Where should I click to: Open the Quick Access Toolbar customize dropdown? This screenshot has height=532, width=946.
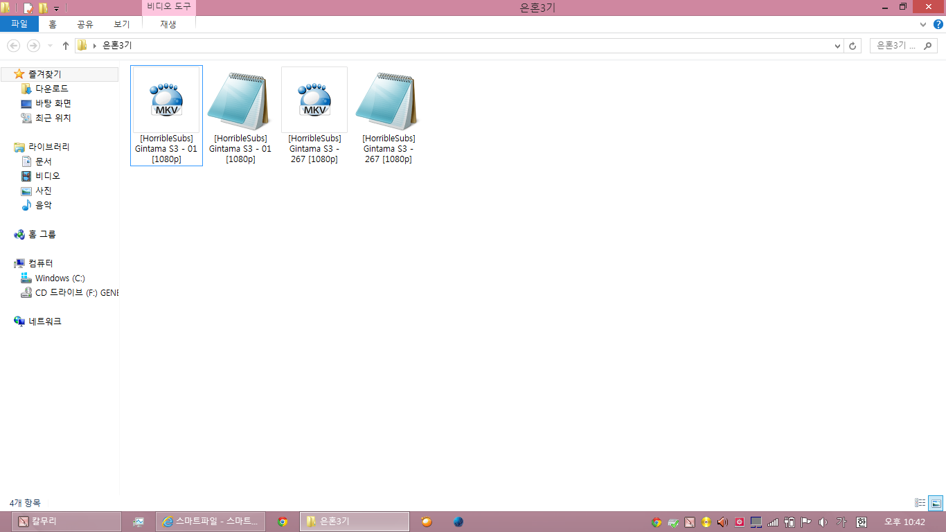(x=56, y=8)
